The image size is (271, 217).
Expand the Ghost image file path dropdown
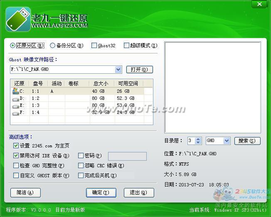pos(118,70)
